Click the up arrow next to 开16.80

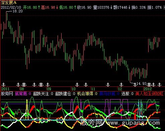click(39, 7)
